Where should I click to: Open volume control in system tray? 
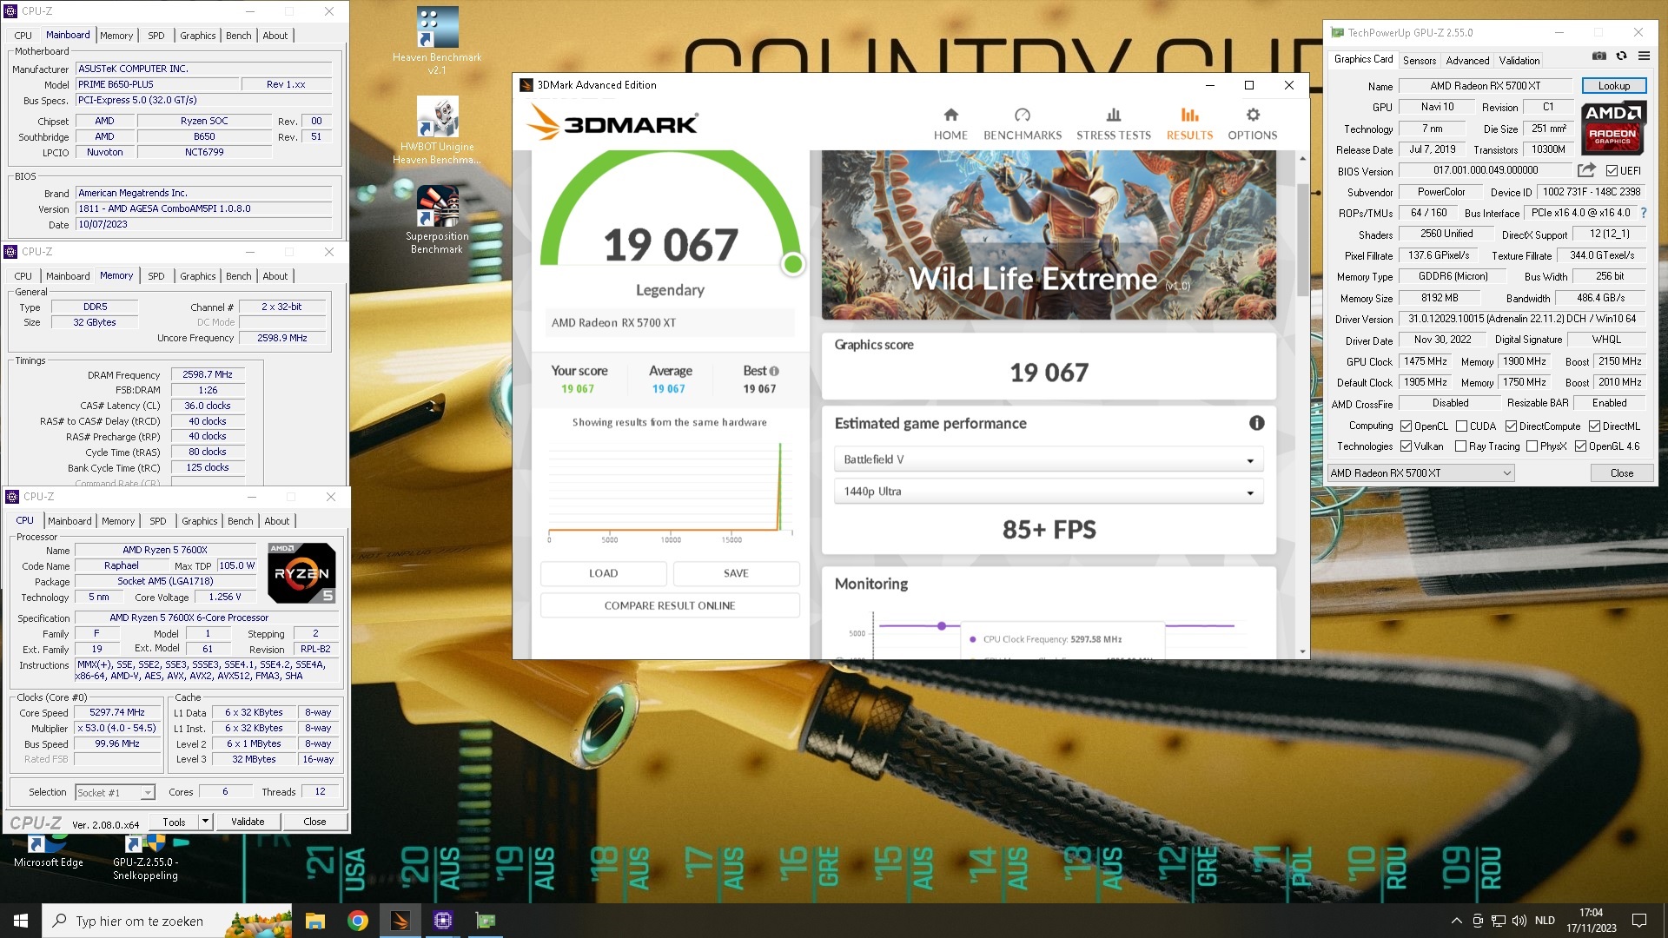(x=1519, y=921)
